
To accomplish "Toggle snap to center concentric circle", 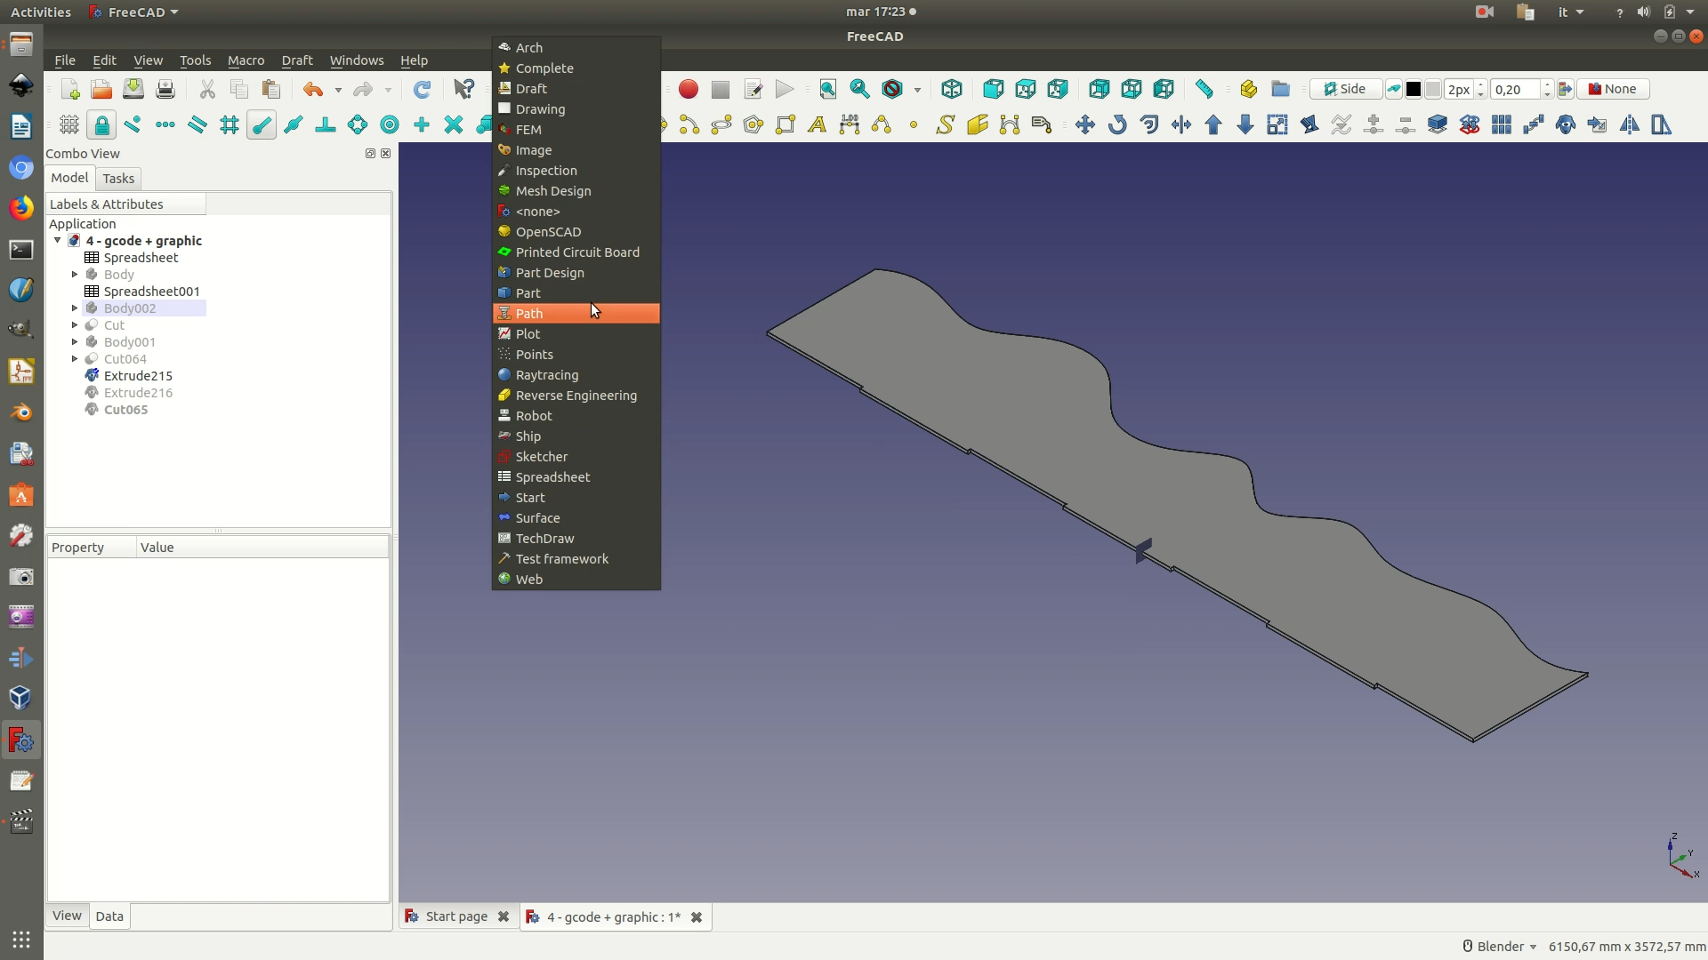I will click(390, 124).
